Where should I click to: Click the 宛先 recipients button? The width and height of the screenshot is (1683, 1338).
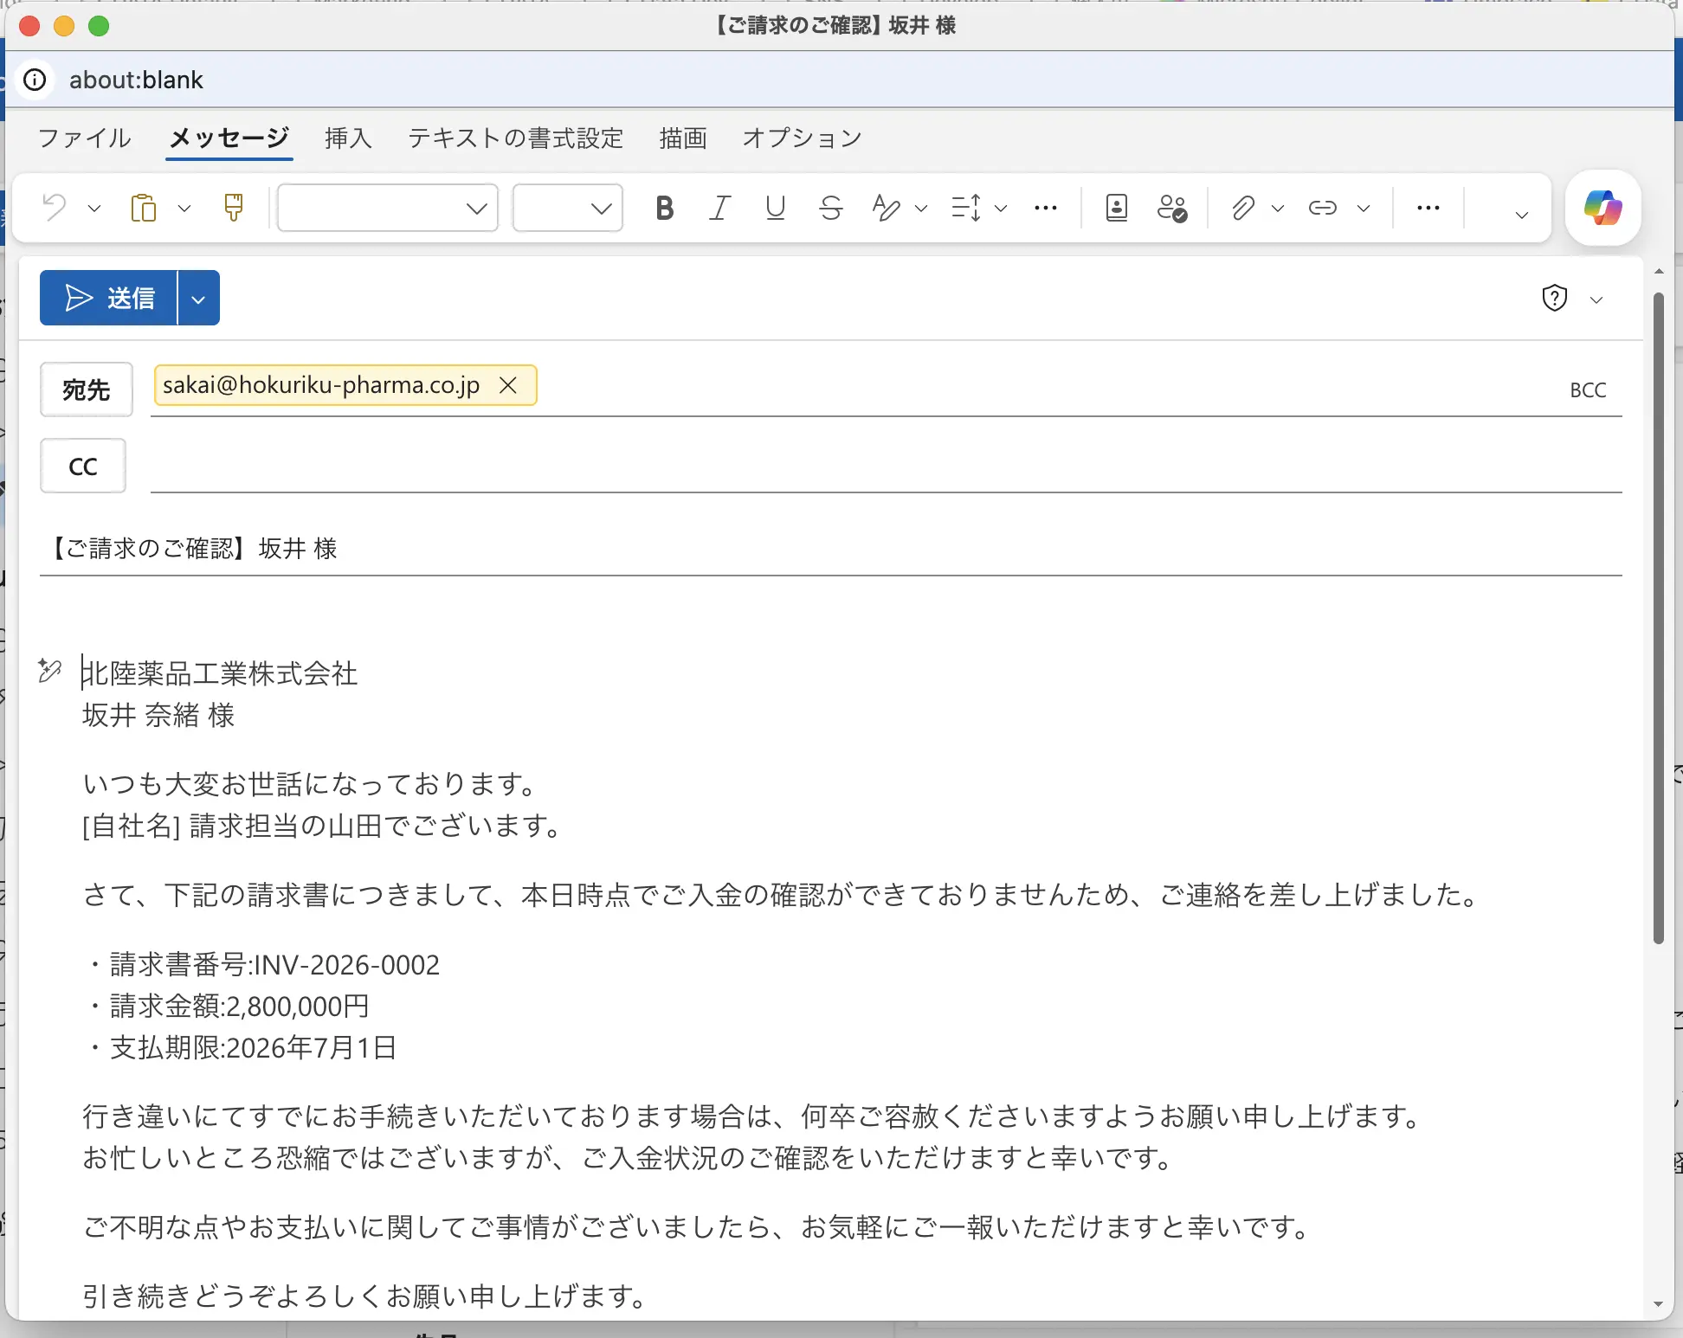pos(87,389)
